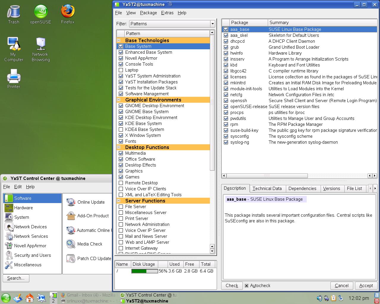
Task: Uncheck the Enhanced Base System pattern
Action: (121, 52)
